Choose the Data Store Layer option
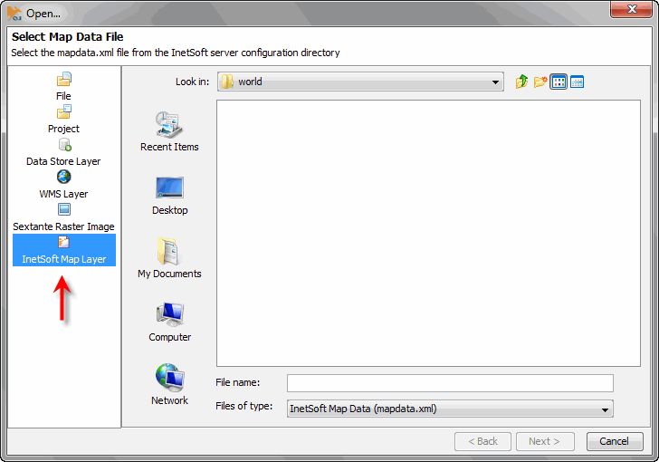This screenshot has width=659, height=462. tap(64, 152)
